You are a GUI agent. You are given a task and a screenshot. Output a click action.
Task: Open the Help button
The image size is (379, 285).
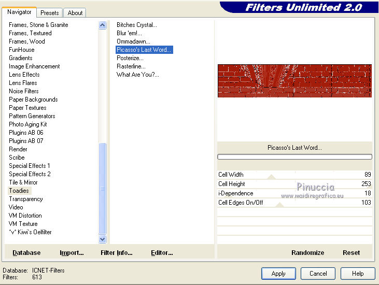(x=358, y=274)
